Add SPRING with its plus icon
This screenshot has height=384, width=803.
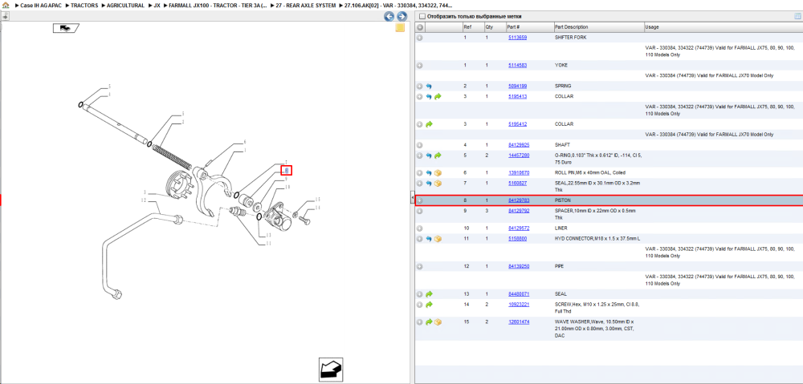(x=419, y=87)
